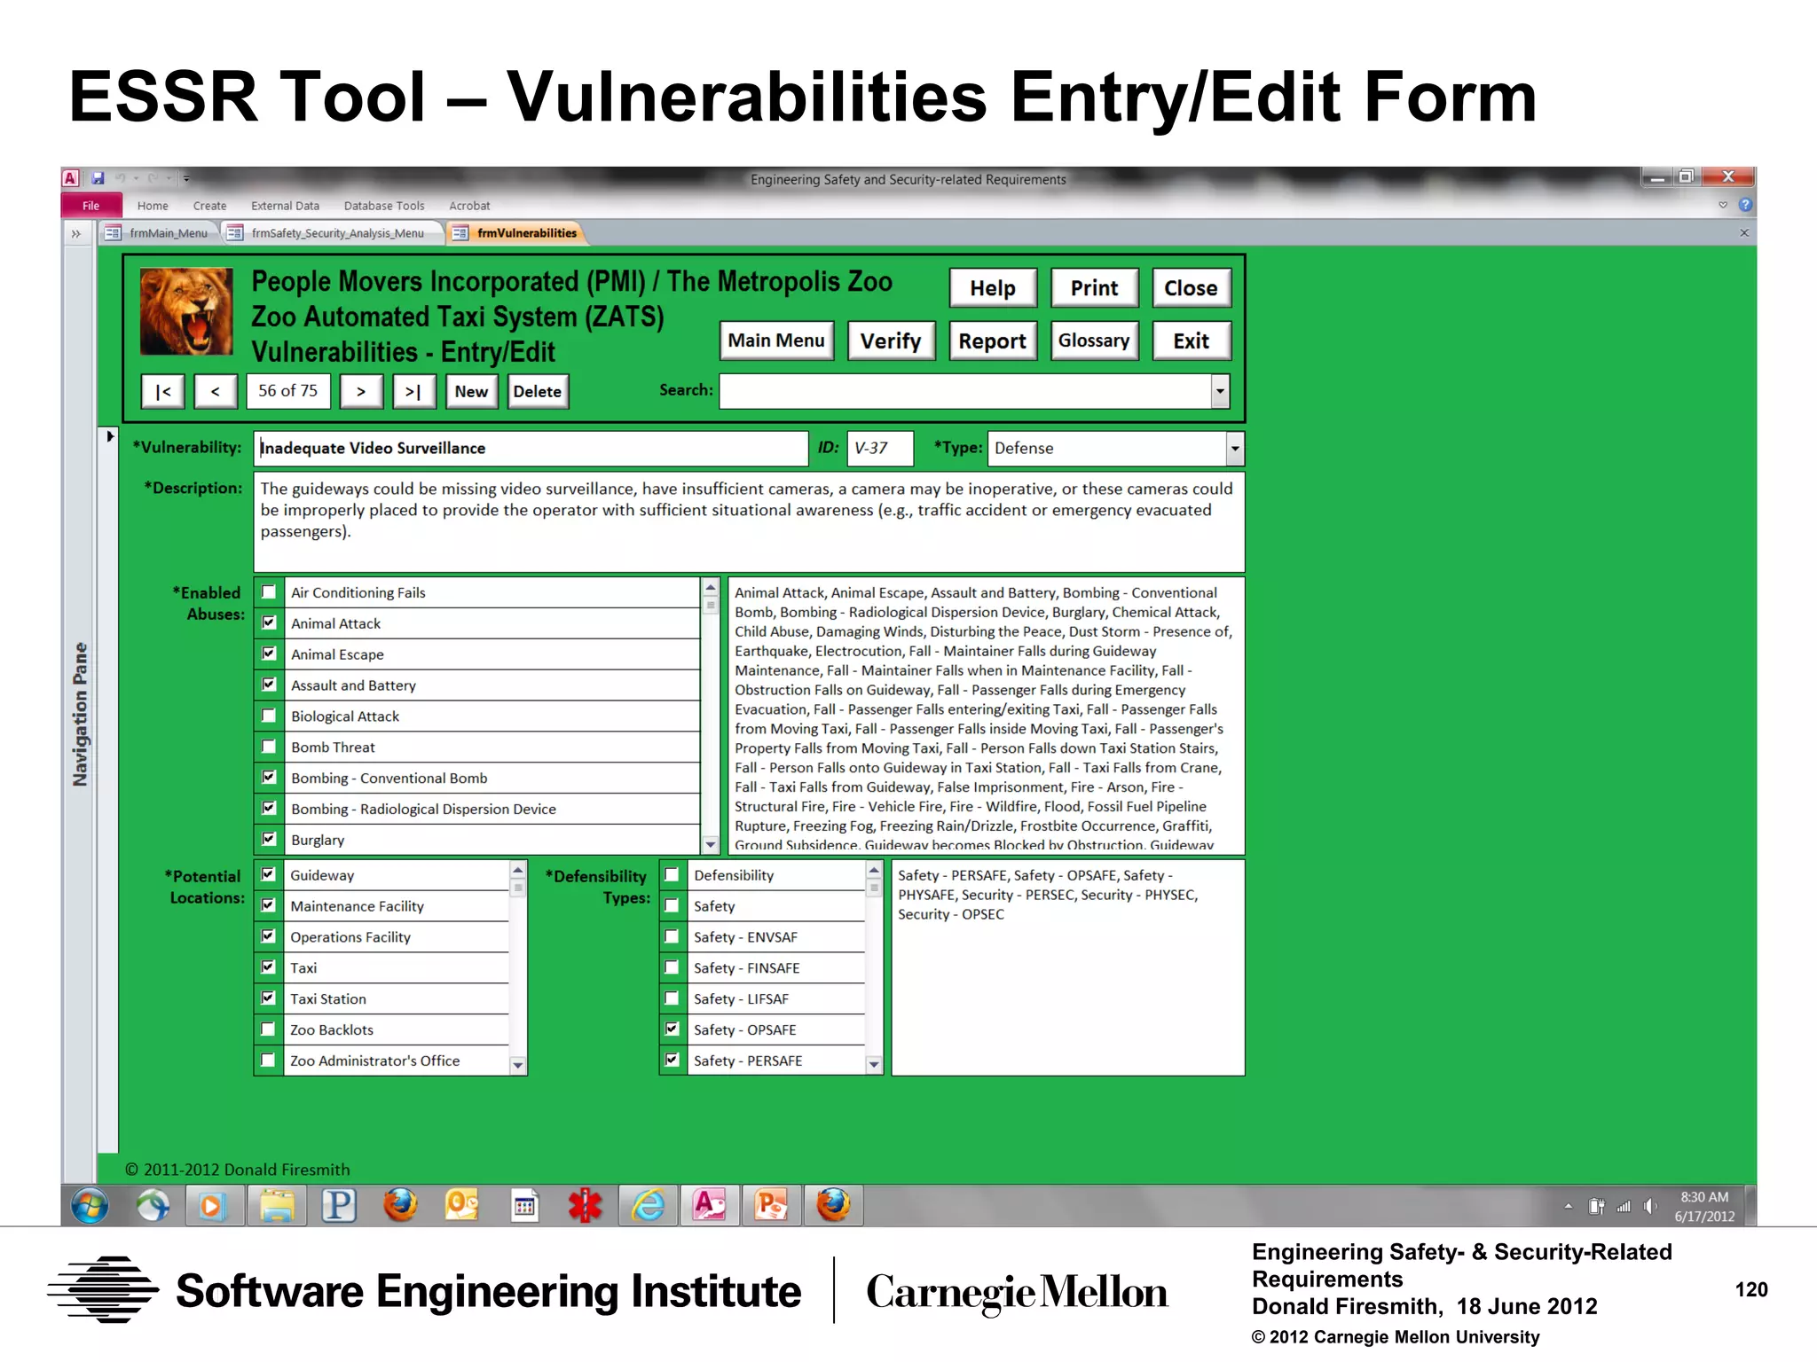Uncheck the Animal Attack abuse
1817x1362 pixels.
[269, 622]
